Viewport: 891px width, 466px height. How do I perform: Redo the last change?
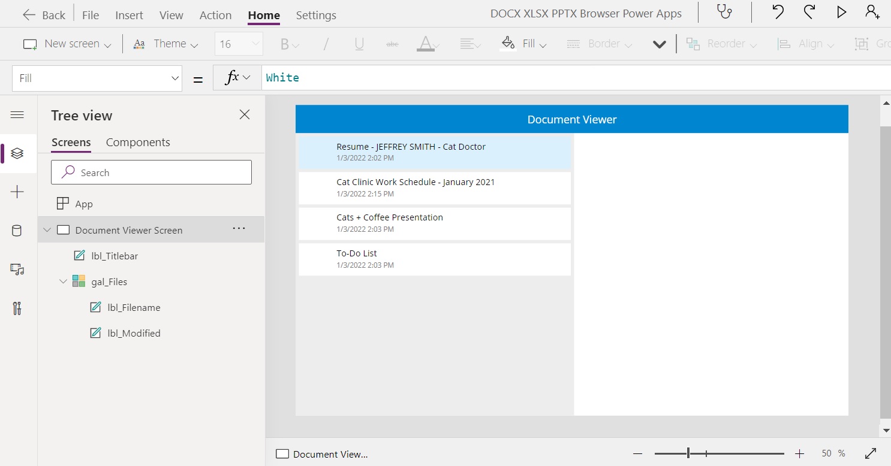809,11
